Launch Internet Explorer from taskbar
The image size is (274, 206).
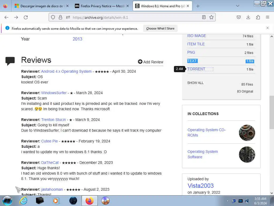(x=23, y=201)
